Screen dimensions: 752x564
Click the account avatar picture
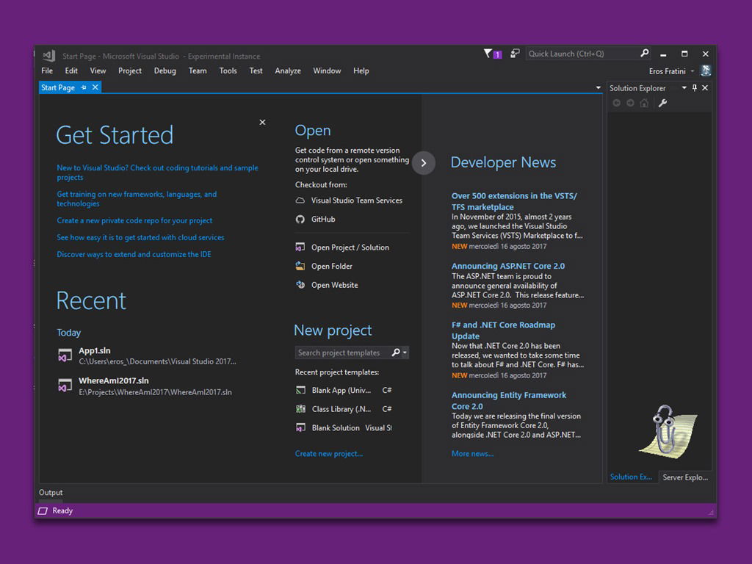706,71
